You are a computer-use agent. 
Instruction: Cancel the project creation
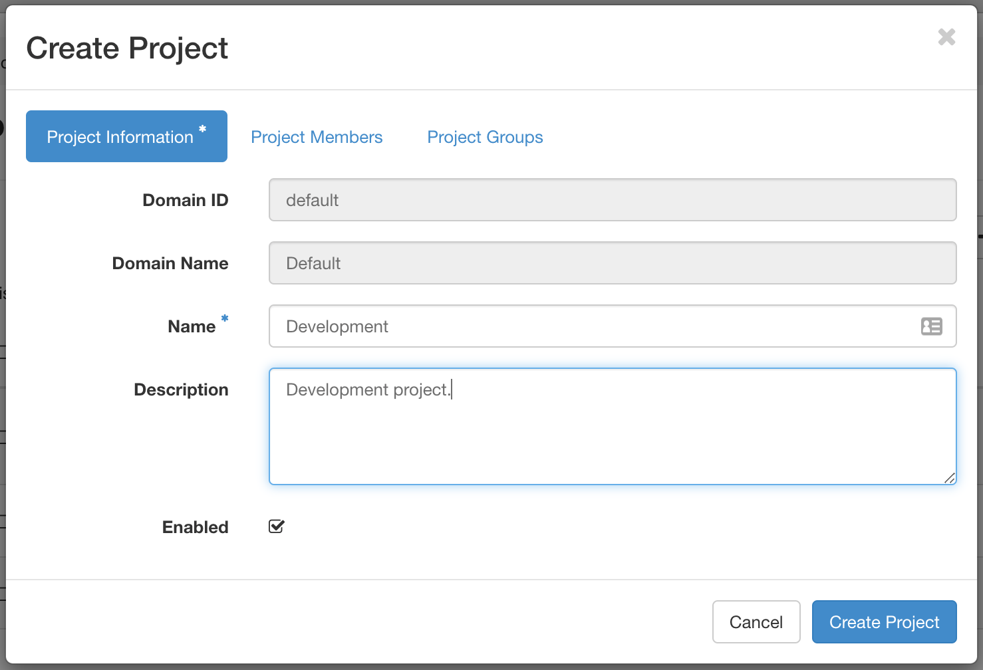pos(756,621)
